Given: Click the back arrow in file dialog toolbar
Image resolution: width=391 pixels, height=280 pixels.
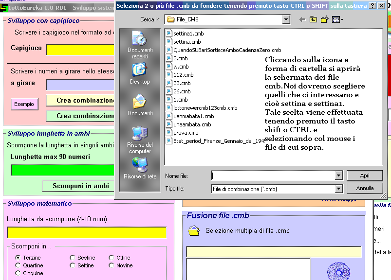Looking at the screenshot, I should [302, 19].
